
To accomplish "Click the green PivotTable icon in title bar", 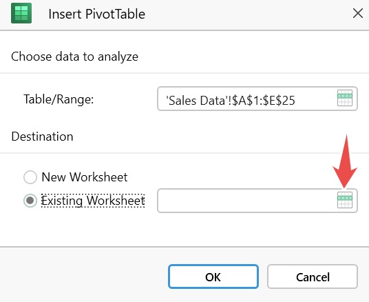I will (x=21, y=13).
